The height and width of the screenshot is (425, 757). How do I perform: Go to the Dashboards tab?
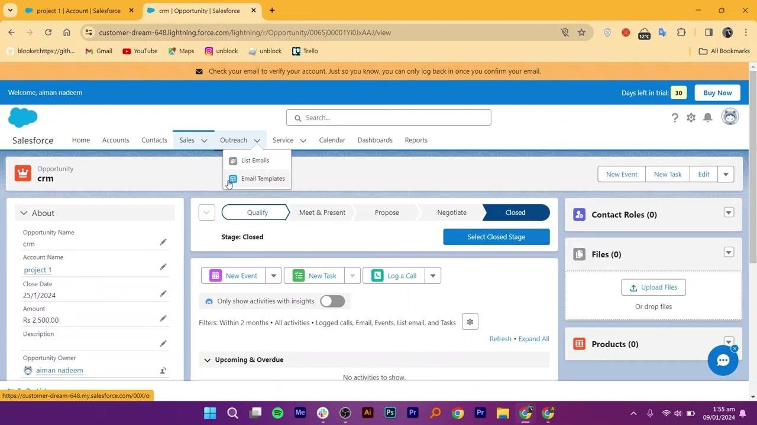375,140
